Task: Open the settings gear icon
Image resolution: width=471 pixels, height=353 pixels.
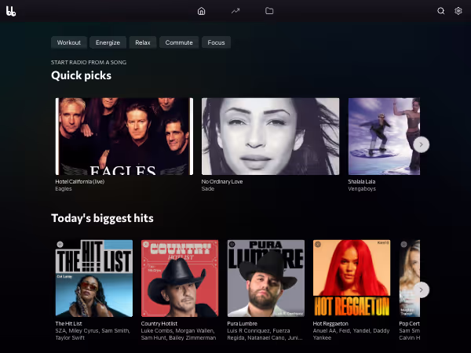Action: tap(458, 11)
